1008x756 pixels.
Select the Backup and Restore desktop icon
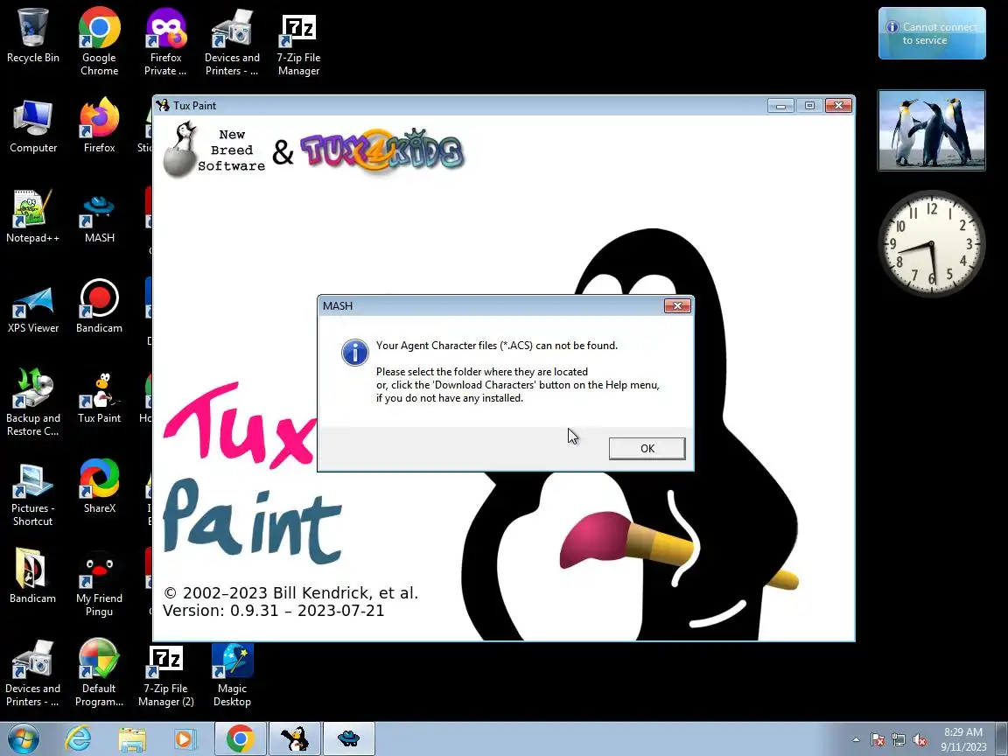pos(32,402)
